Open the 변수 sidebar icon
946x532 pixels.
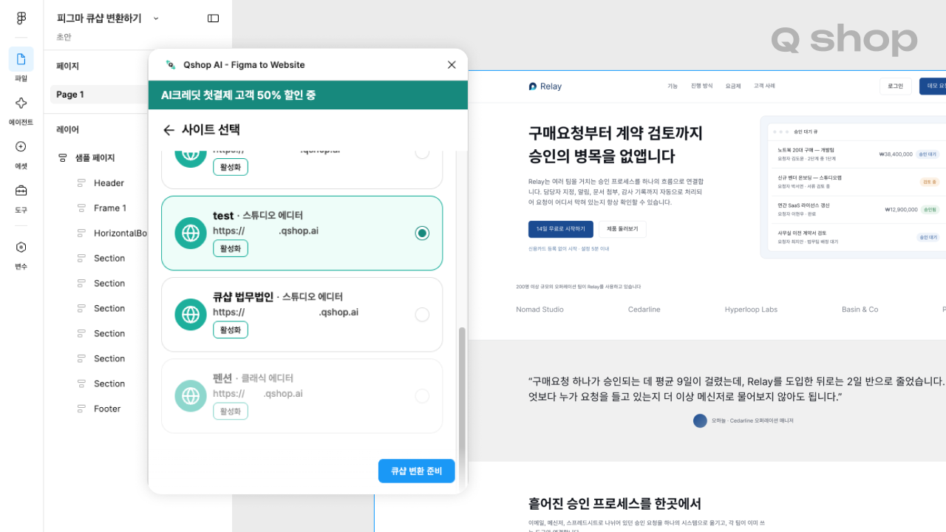click(x=21, y=247)
